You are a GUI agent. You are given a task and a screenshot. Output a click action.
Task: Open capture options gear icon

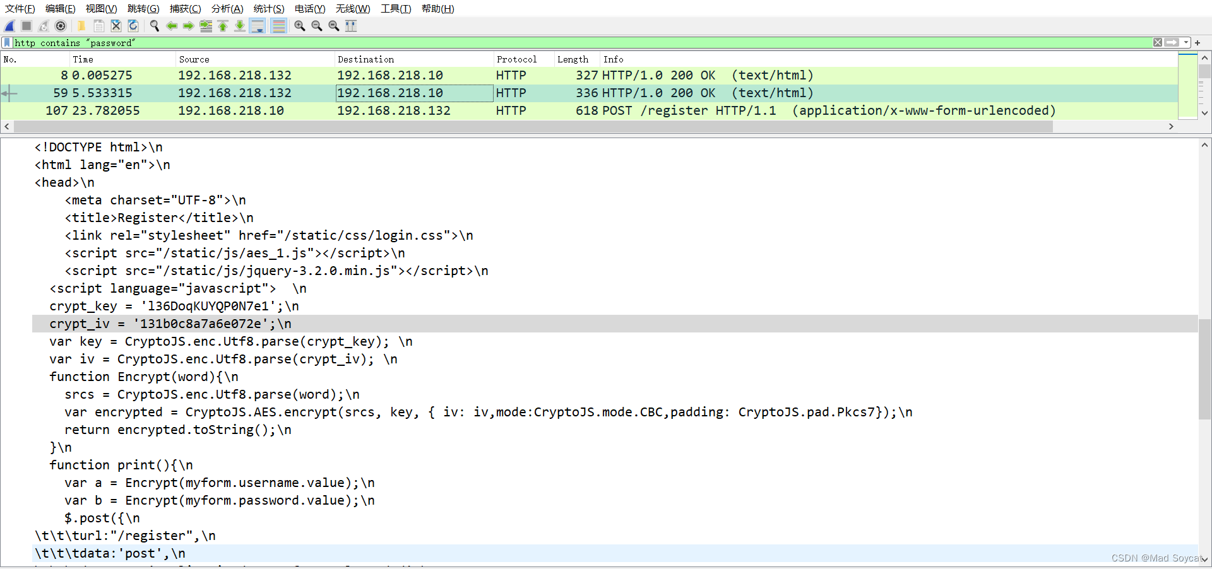click(61, 26)
